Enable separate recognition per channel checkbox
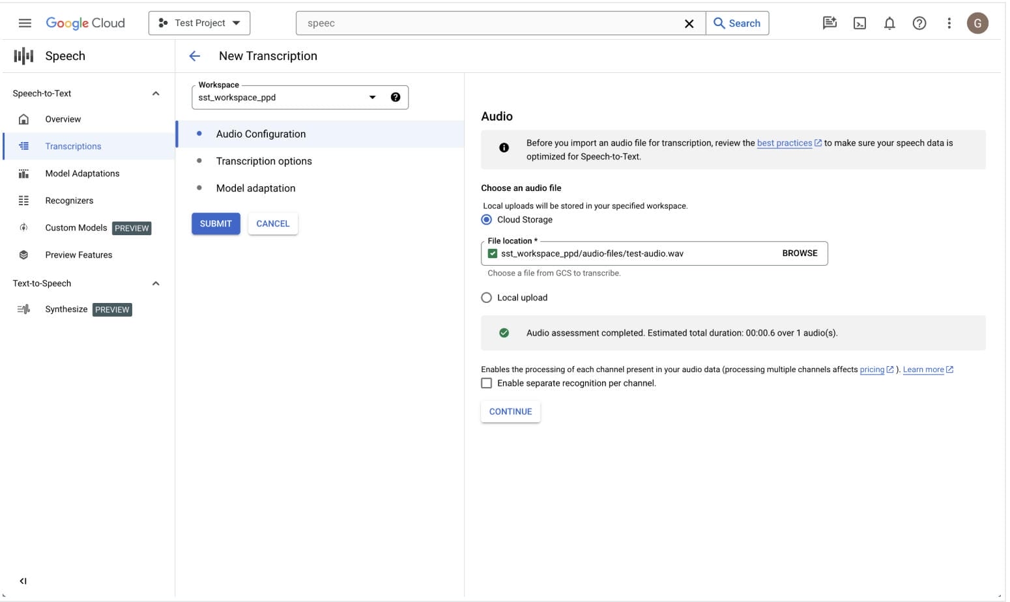 (x=486, y=383)
